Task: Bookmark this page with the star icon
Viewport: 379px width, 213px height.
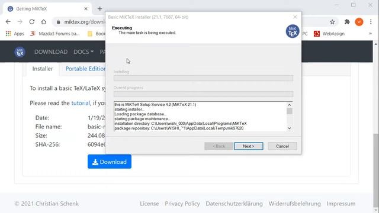Action: (x=332, y=22)
